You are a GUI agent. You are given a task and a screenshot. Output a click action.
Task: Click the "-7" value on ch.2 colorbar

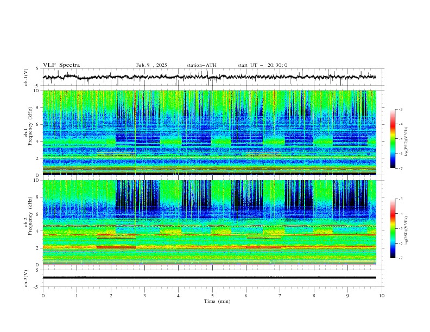(x=400, y=258)
